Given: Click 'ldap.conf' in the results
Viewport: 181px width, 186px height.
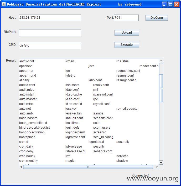Looking at the screenshot, I should tap(72, 90).
